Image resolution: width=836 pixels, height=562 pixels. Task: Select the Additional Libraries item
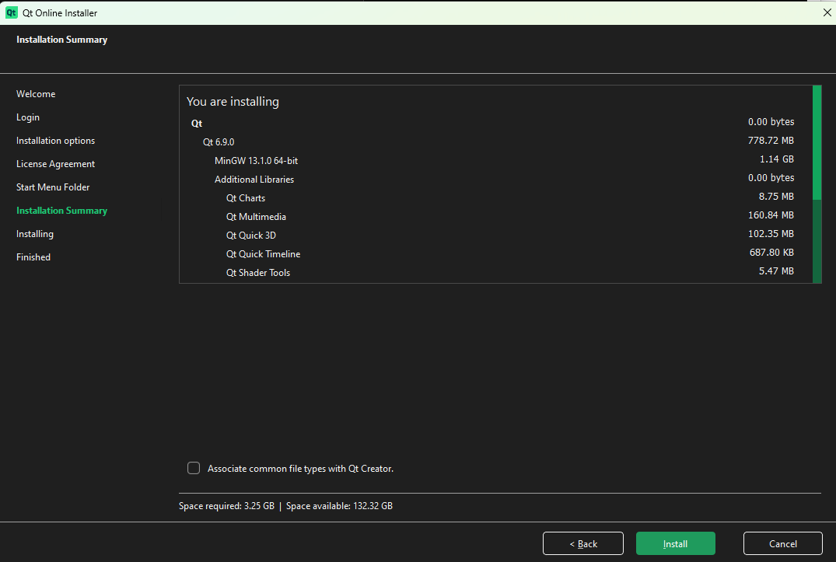(254, 180)
